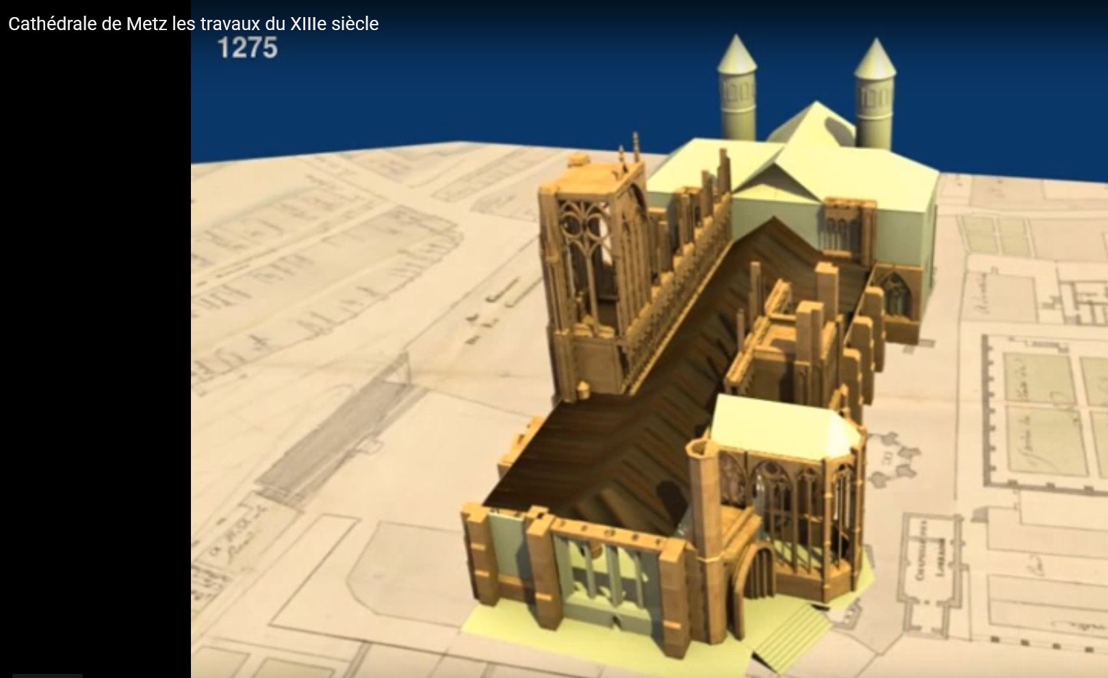Click the black letterbox area left of video

pyautogui.click(x=95, y=342)
